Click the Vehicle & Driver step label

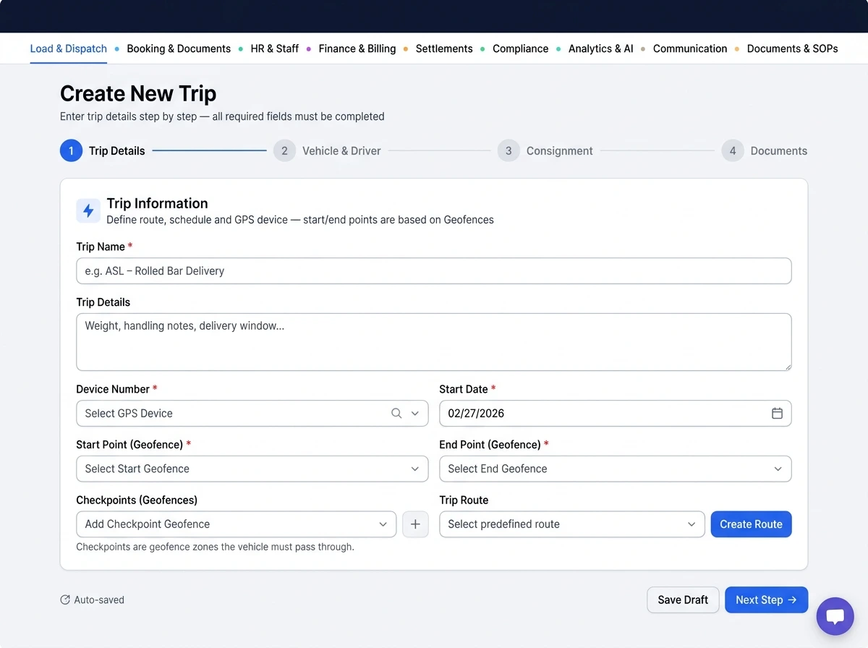click(x=341, y=150)
